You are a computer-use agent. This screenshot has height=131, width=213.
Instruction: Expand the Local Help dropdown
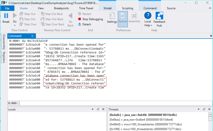click(x=152, y=26)
